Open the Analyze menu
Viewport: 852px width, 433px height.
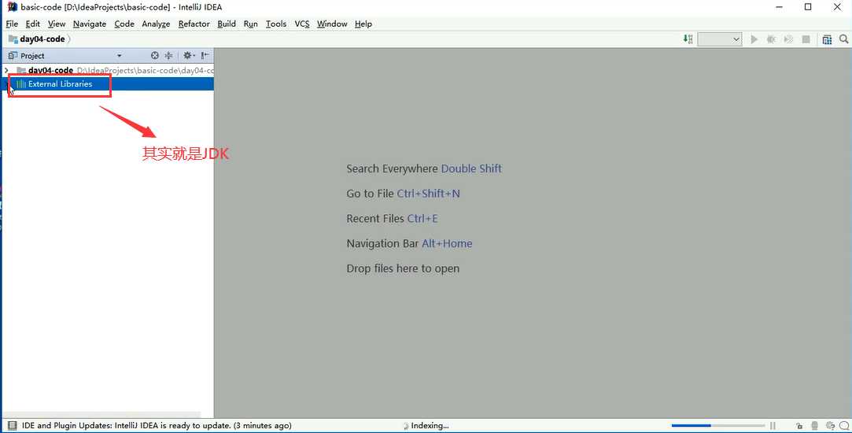[156, 24]
